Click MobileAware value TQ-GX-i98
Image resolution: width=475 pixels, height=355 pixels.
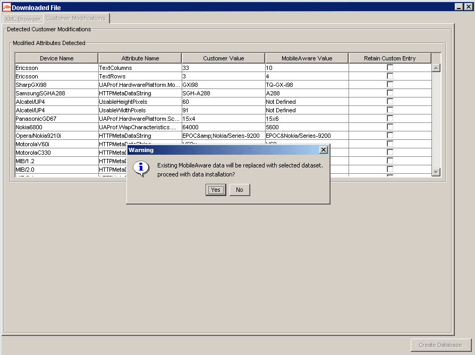point(307,85)
